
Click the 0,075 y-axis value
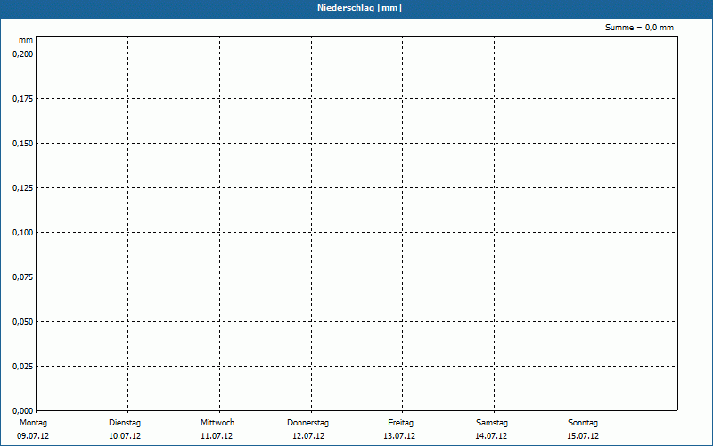(23, 277)
